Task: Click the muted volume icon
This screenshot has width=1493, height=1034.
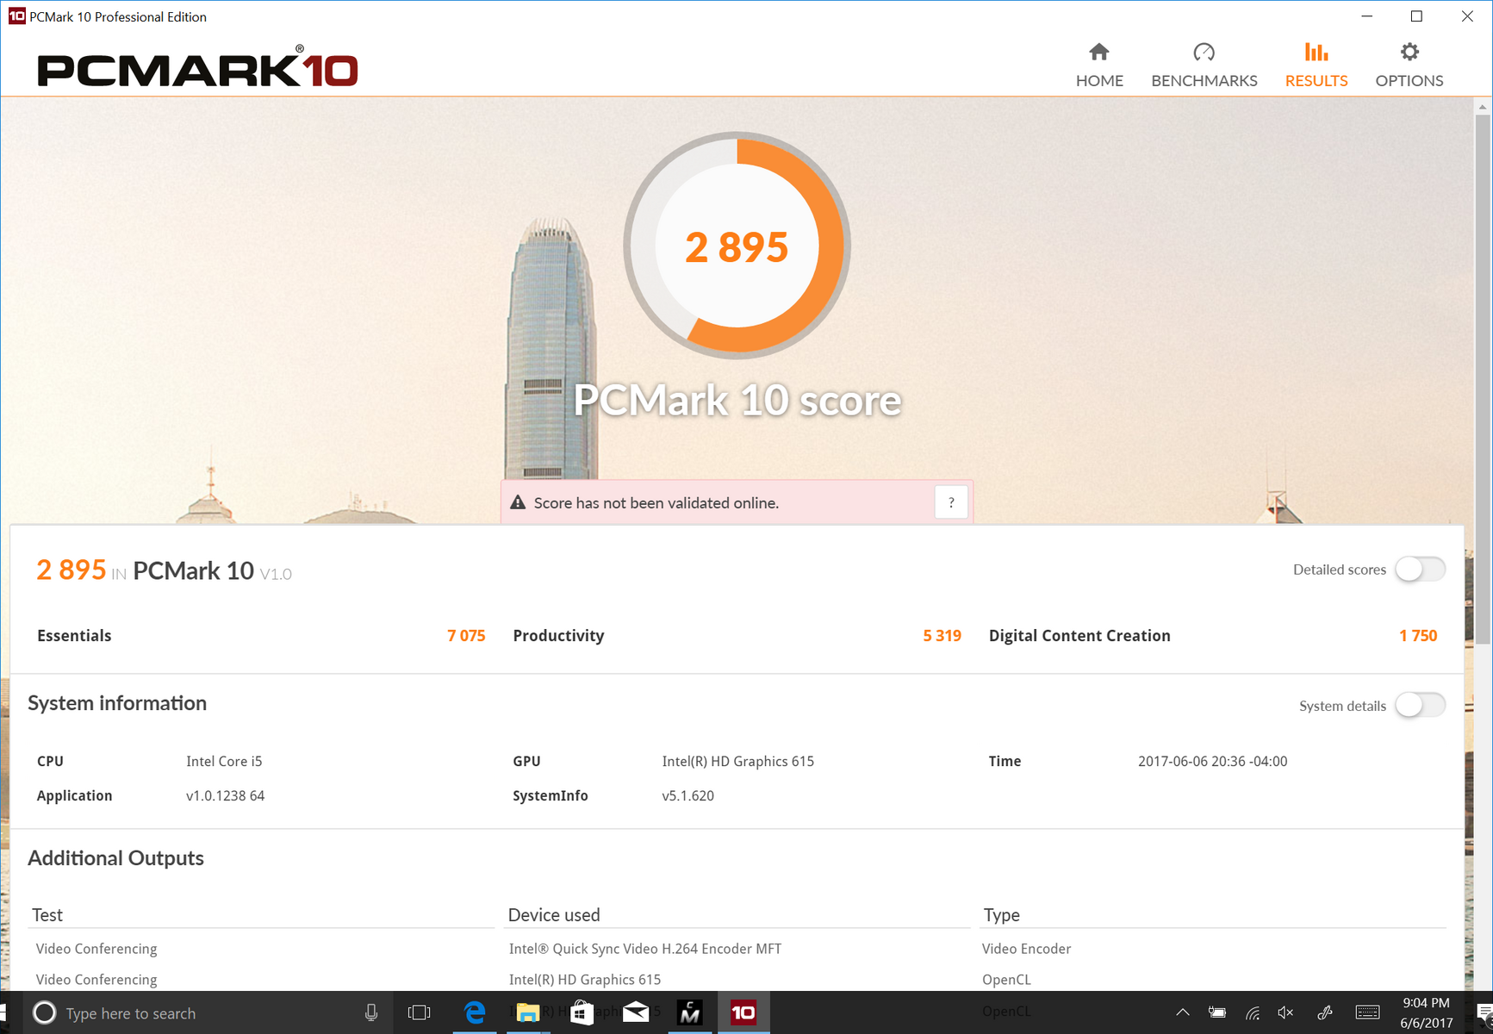Action: click(1286, 1013)
